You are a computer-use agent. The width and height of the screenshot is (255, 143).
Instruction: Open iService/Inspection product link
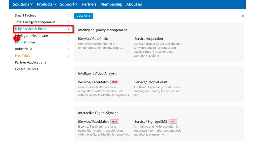pos(148,39)
